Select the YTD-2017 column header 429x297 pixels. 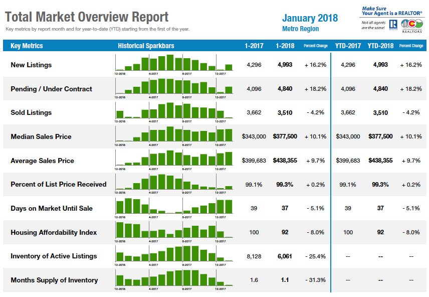point(348,46)
